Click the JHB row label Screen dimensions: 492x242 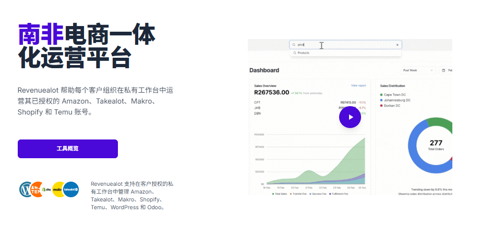coord(257,108)
